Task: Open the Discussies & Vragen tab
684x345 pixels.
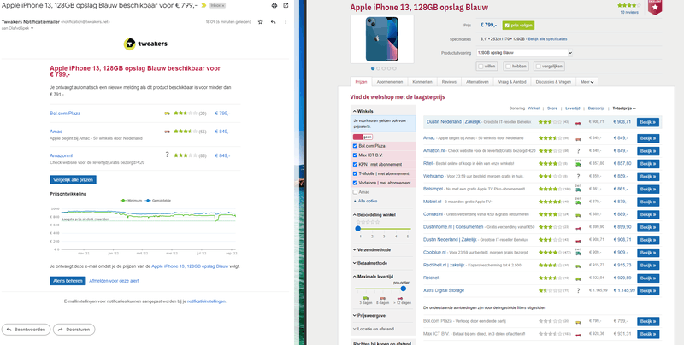Action: (x=553, y=81)
